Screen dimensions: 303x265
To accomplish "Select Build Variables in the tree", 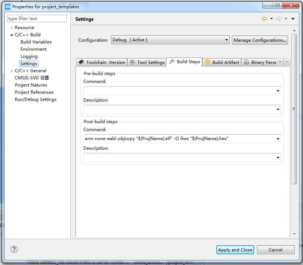I will 36,42.
